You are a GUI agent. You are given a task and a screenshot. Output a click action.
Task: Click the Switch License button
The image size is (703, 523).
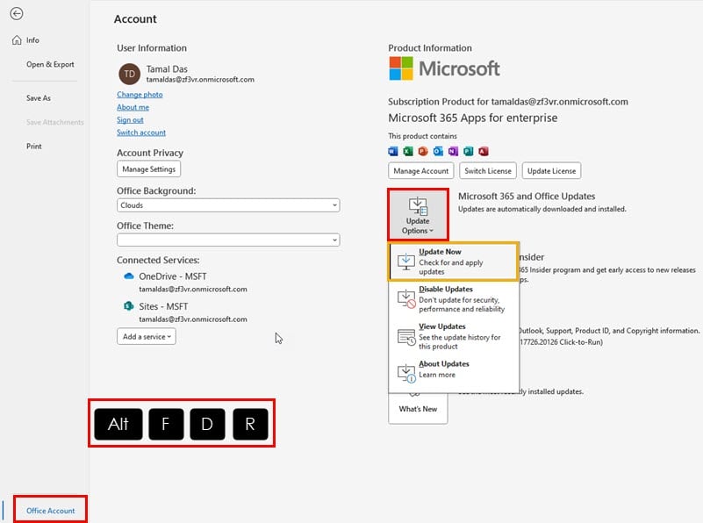tap(488, 171)
